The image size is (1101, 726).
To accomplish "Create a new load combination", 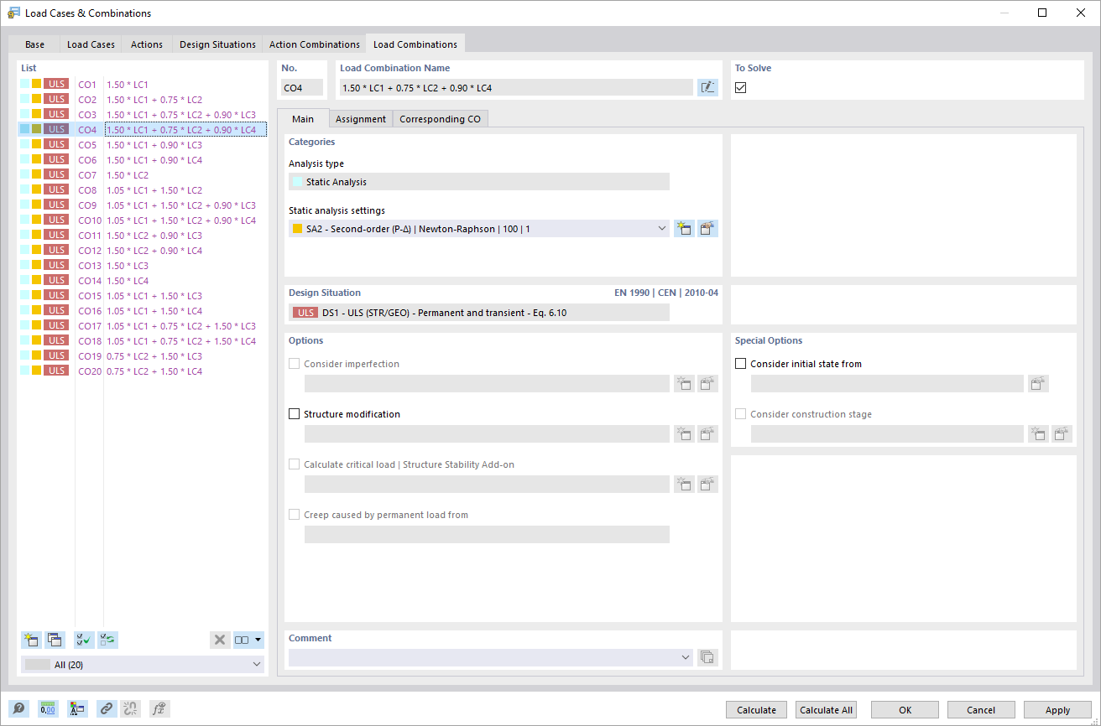I will tap(31, 640).
